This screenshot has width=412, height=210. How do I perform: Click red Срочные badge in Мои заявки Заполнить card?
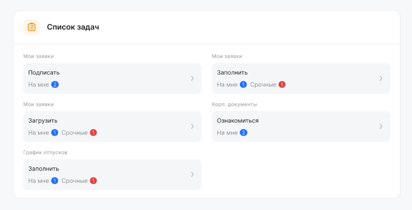click(282, 84)
